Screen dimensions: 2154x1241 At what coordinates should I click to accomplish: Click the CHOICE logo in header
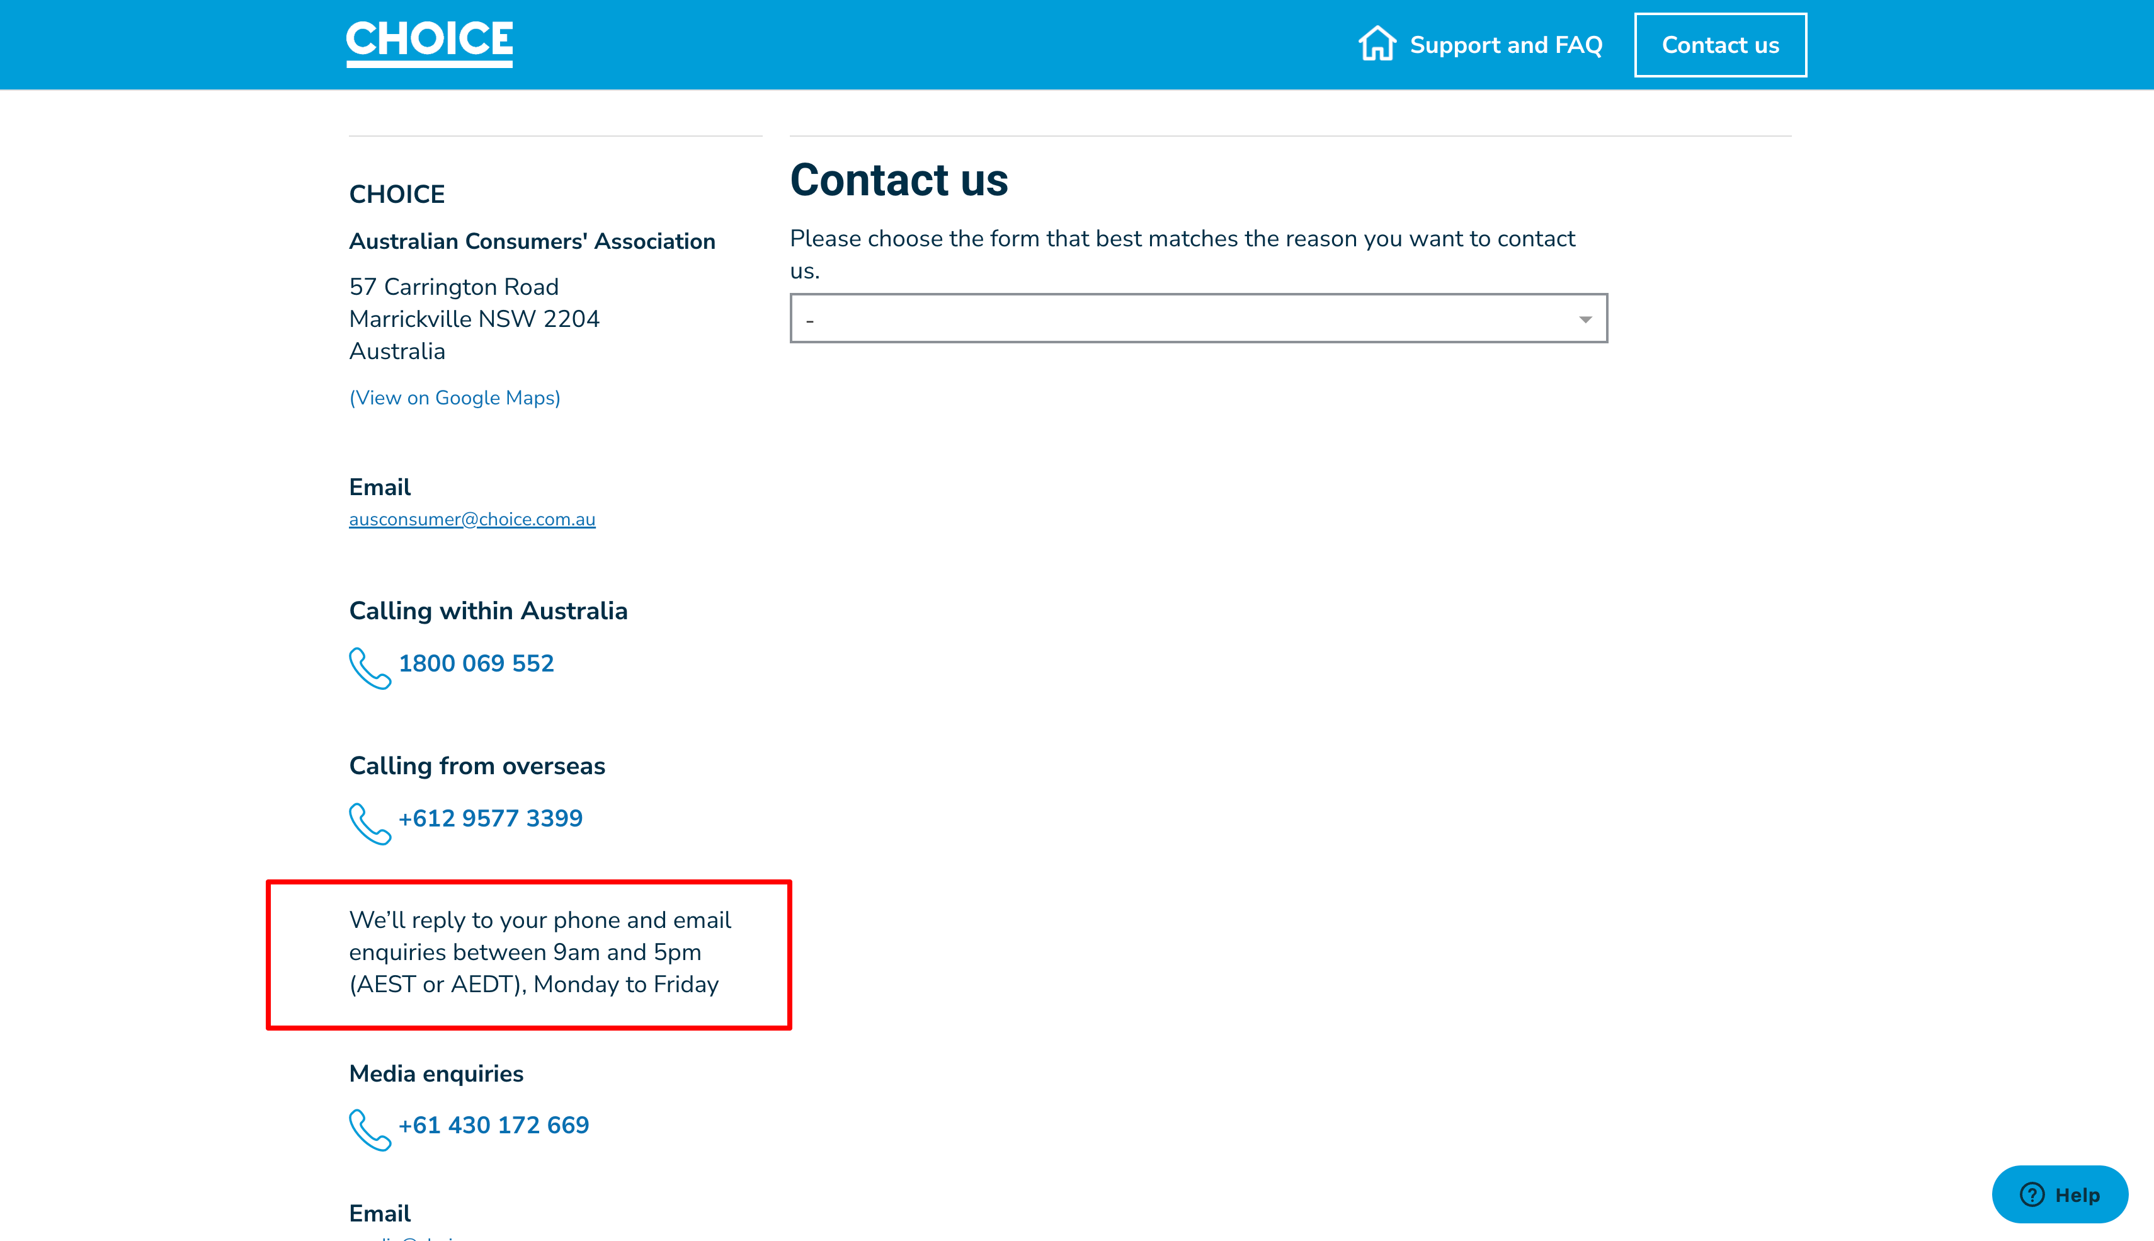428,43
